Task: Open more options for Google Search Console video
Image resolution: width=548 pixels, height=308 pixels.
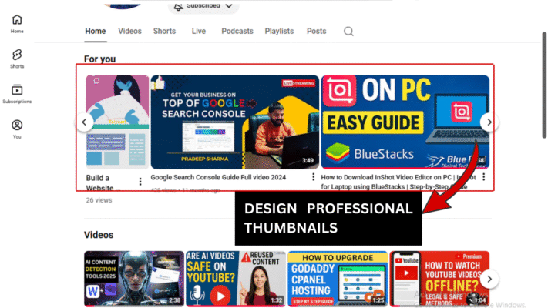Action: [313, 177]
